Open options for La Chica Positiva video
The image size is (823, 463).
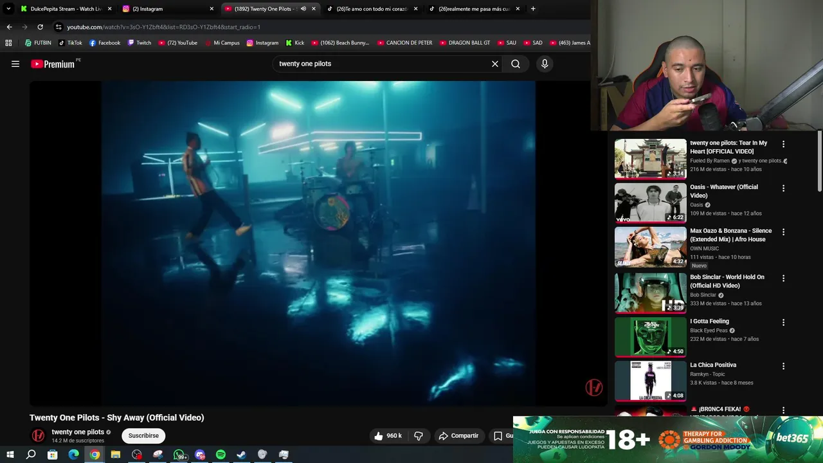point(783,366)
